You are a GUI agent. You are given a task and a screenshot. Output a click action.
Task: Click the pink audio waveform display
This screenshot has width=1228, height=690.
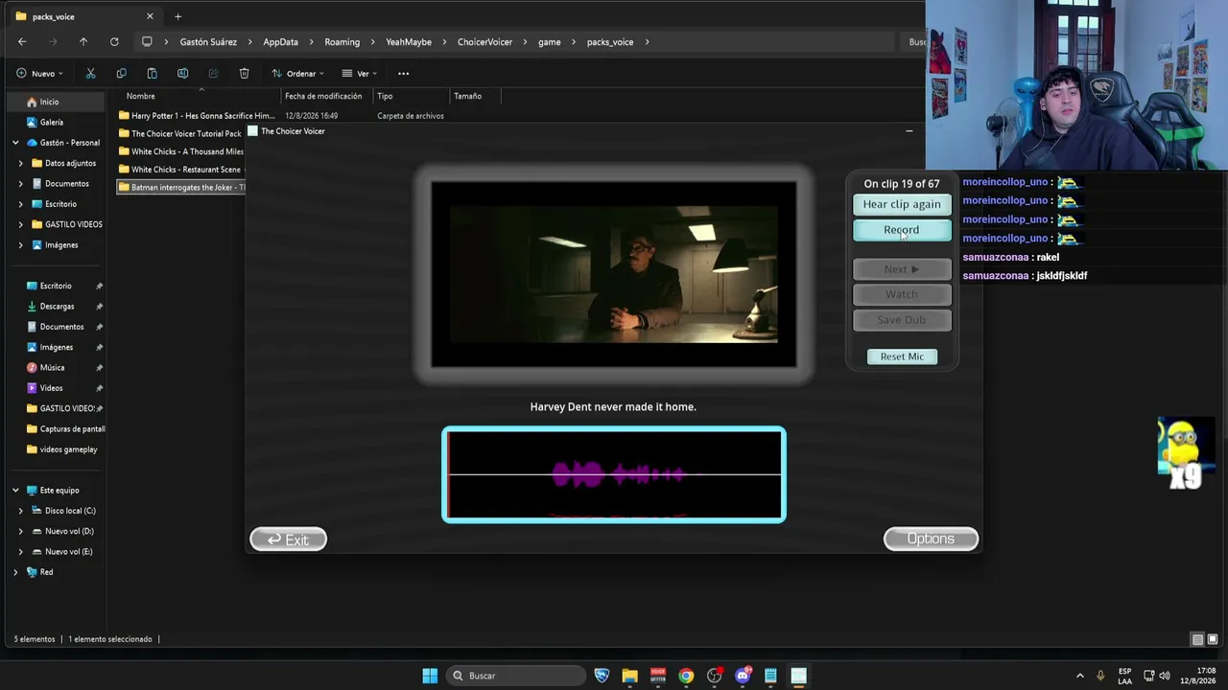coord(614,474)
